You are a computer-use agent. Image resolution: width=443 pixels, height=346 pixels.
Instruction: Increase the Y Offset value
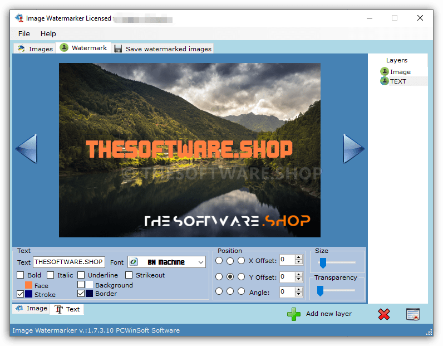click(x=299, y=275)
